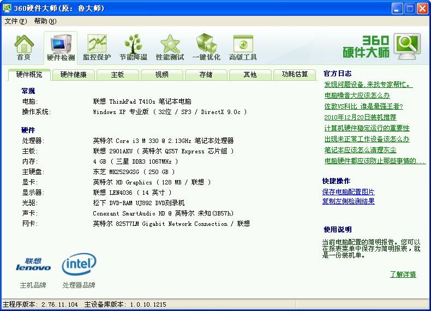
Task: Switch to the 硬件概览 tab
Action: (x=29, y=75)
